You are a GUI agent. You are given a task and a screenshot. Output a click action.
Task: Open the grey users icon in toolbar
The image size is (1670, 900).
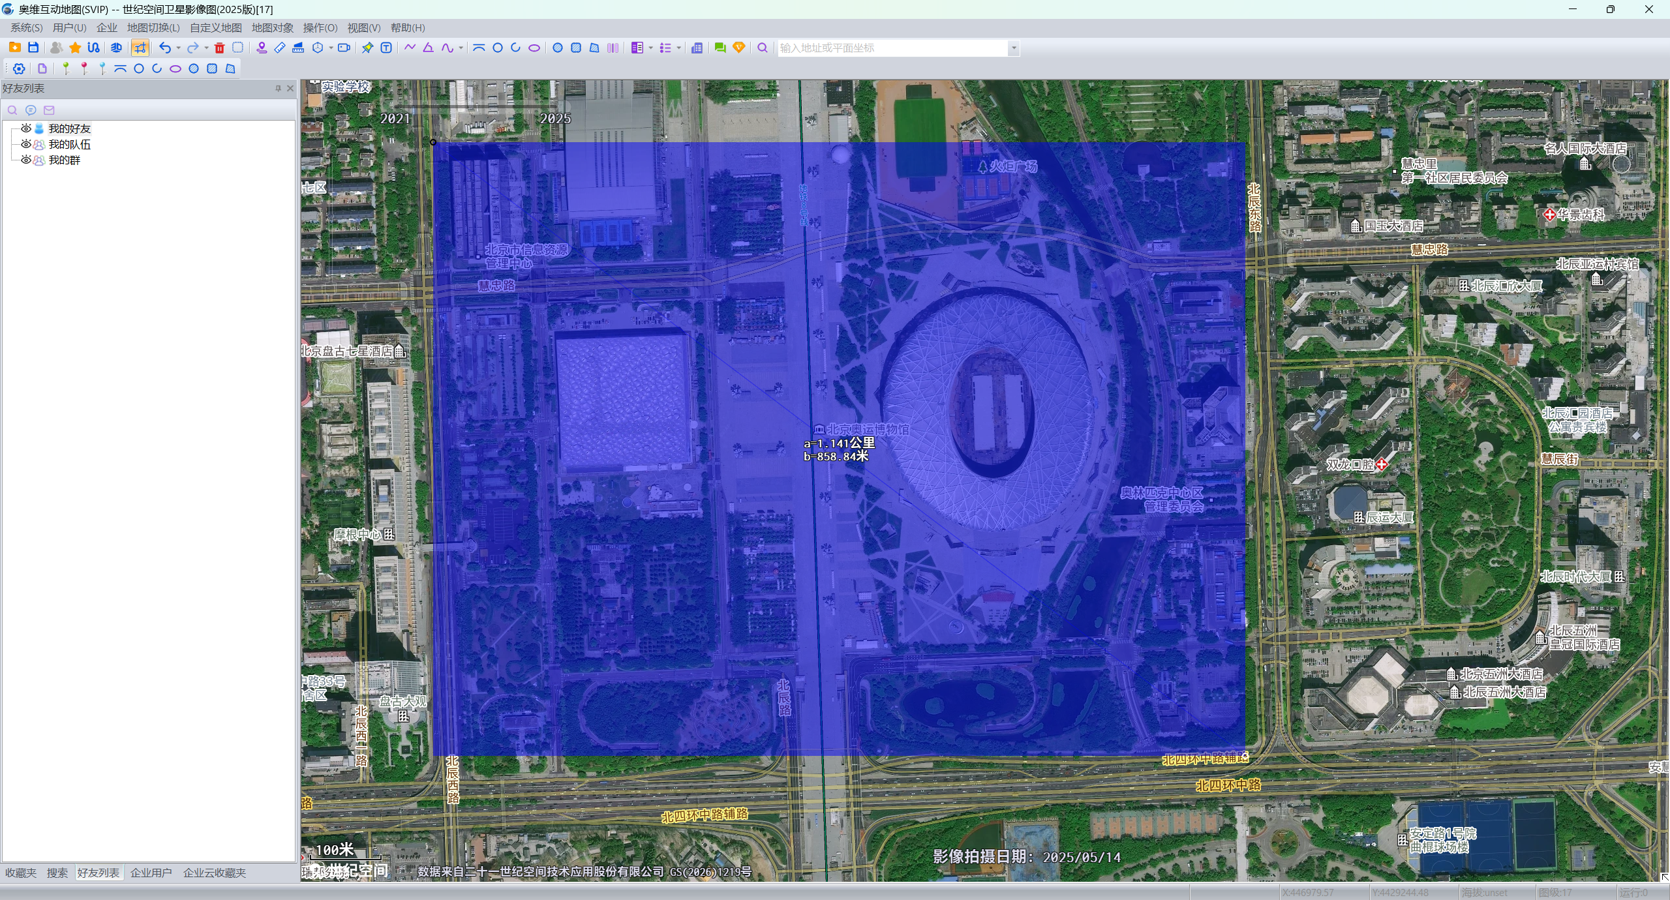[x=57, y=48]
